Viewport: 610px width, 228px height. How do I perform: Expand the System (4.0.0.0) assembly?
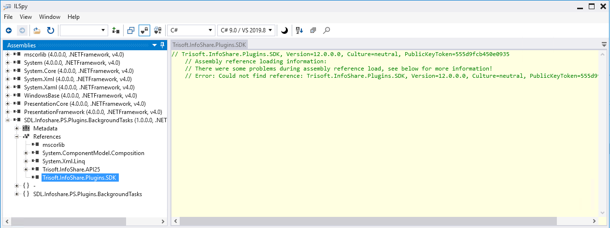[x=8, y=62]
